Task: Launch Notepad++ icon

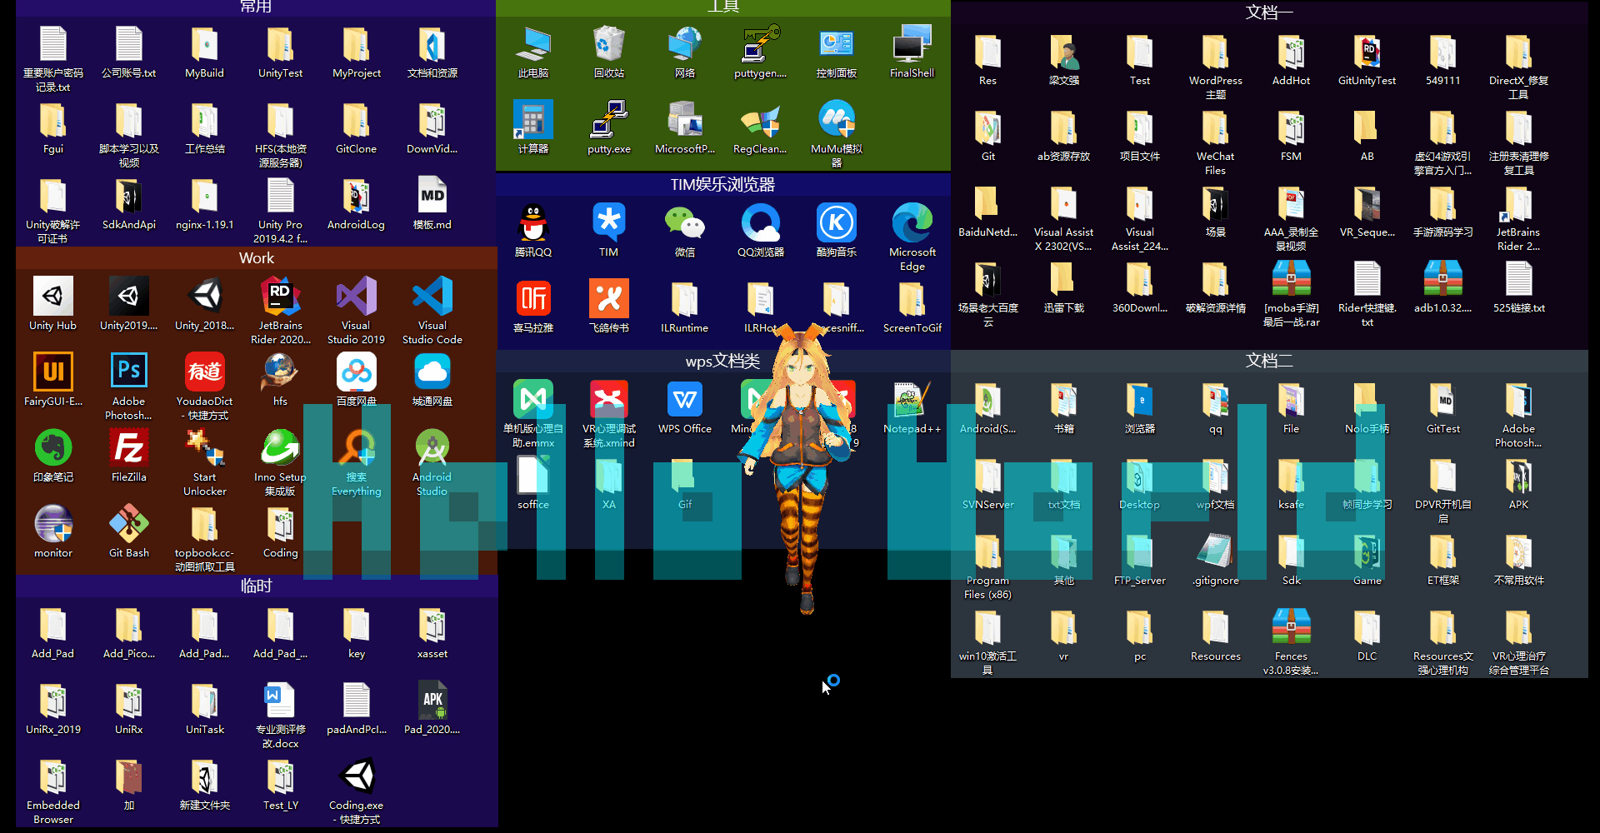Action: pyautogui.click(x=912, y=407)
